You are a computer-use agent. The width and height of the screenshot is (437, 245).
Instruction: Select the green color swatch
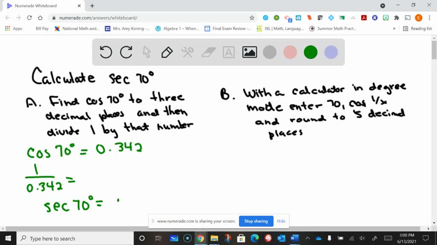tap(310, 52)
